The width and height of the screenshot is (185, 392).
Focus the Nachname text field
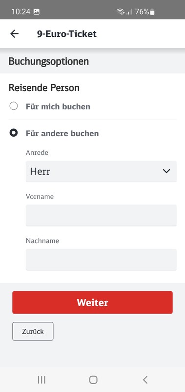point(101,259)
